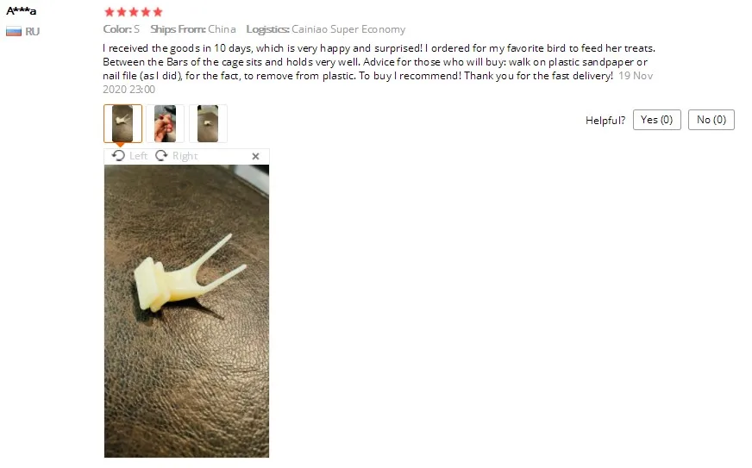
Task: Click the "Color: S" variant text
Action: (x=122, y=29)
